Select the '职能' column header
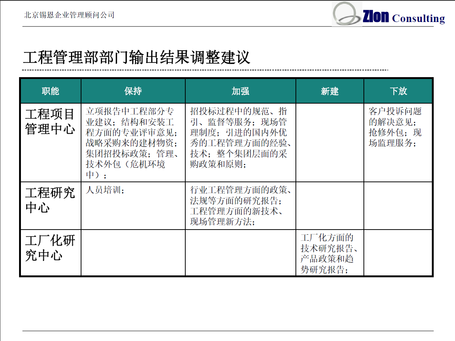 pos(50,91)
